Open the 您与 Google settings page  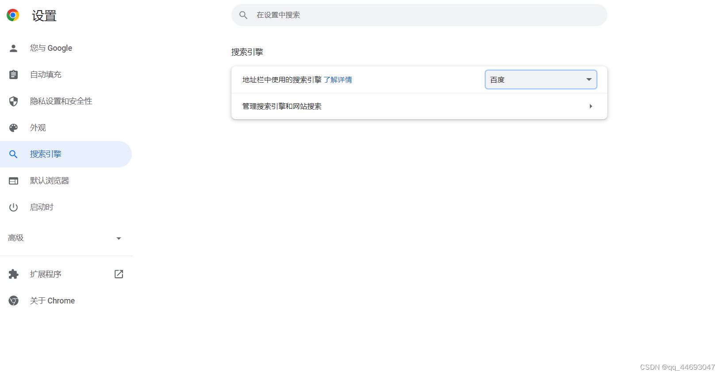click(x=51, y=48)
